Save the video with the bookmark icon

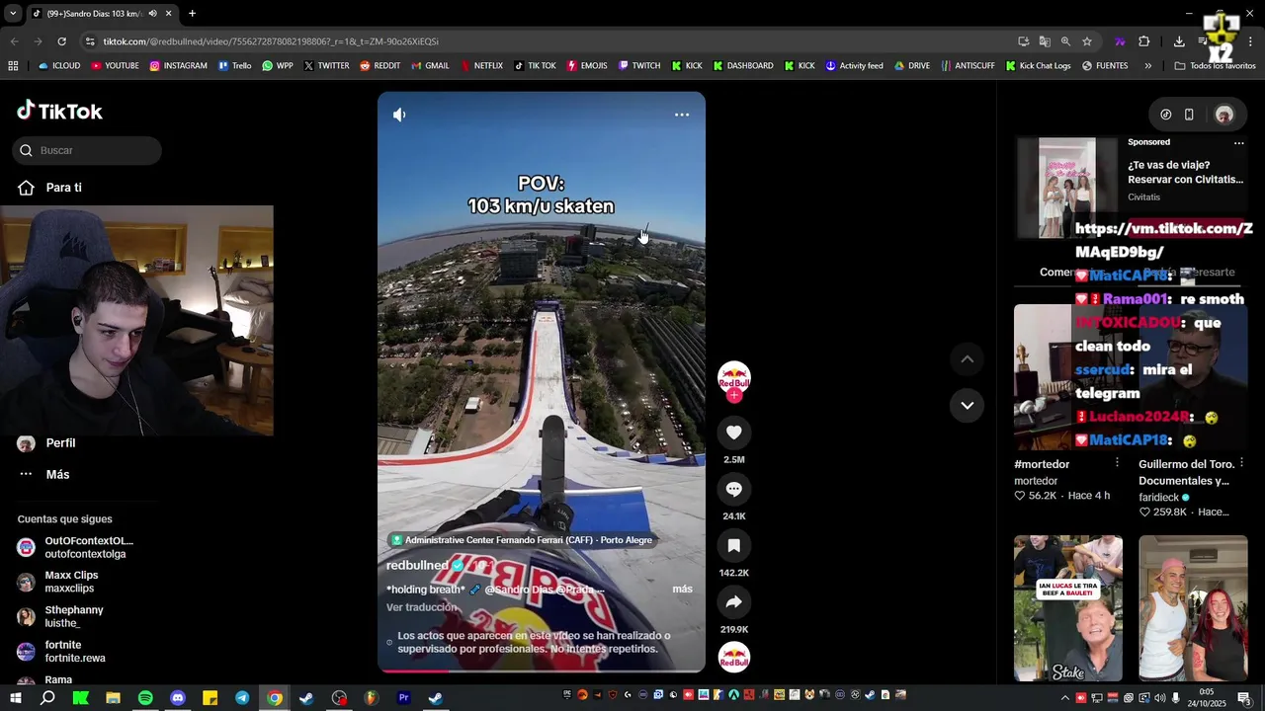click(x=734, y=545)
